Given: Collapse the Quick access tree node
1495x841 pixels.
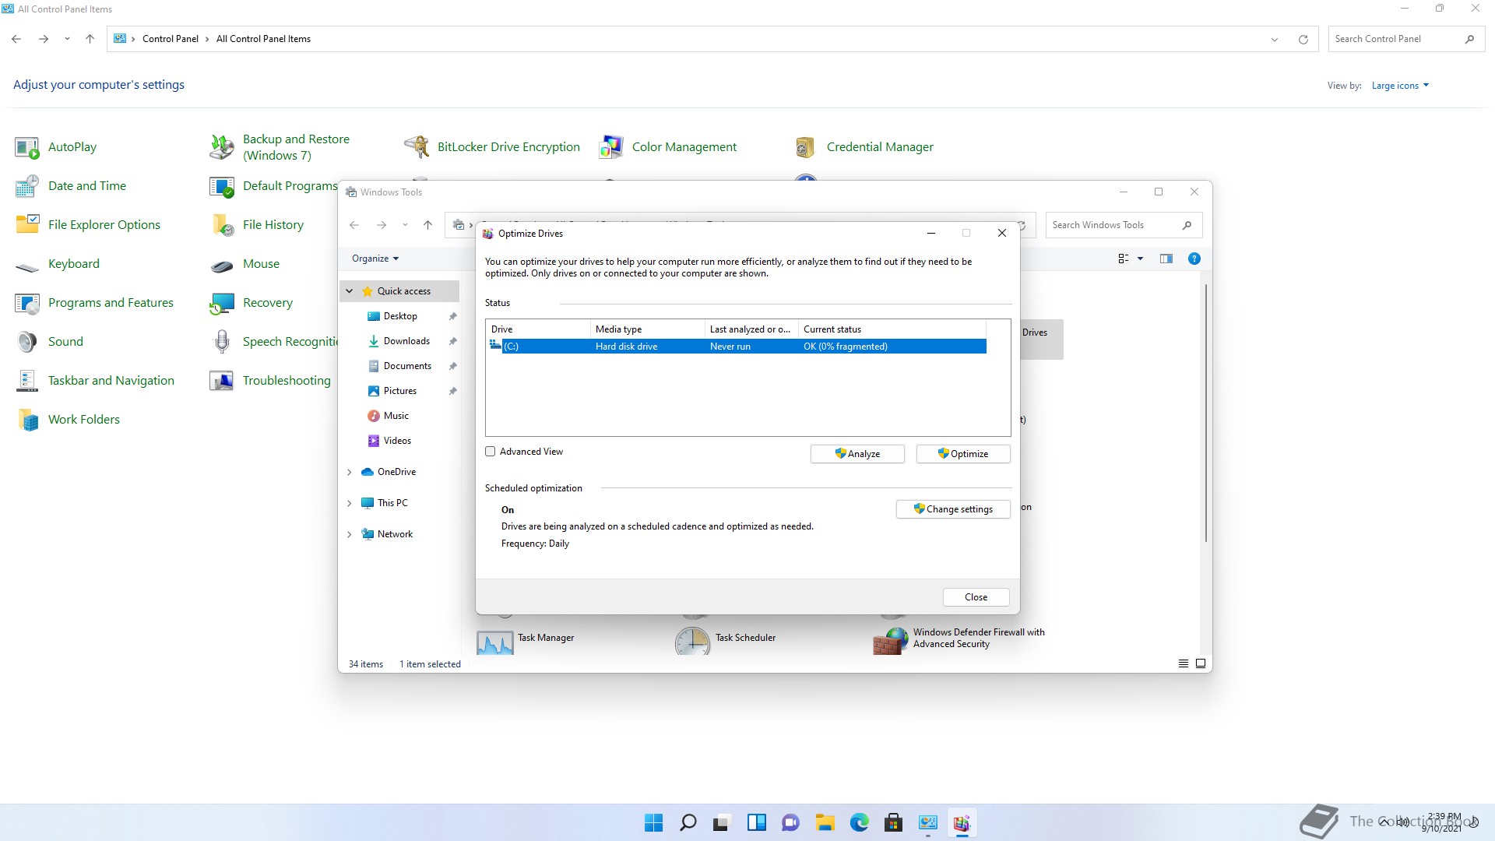Looking at the screenshot, I should 350,291.
